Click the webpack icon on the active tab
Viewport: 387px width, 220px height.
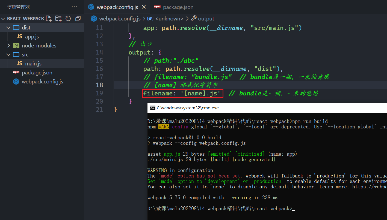pos(91,7)
